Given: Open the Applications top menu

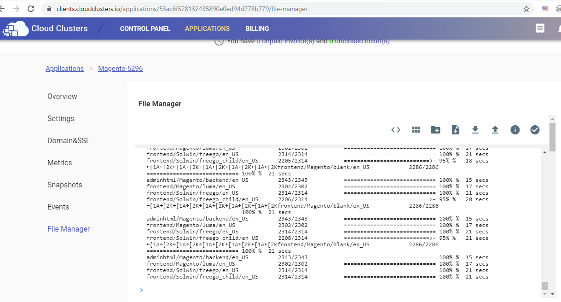Looking at the screenshot, I should click(207, 29).
